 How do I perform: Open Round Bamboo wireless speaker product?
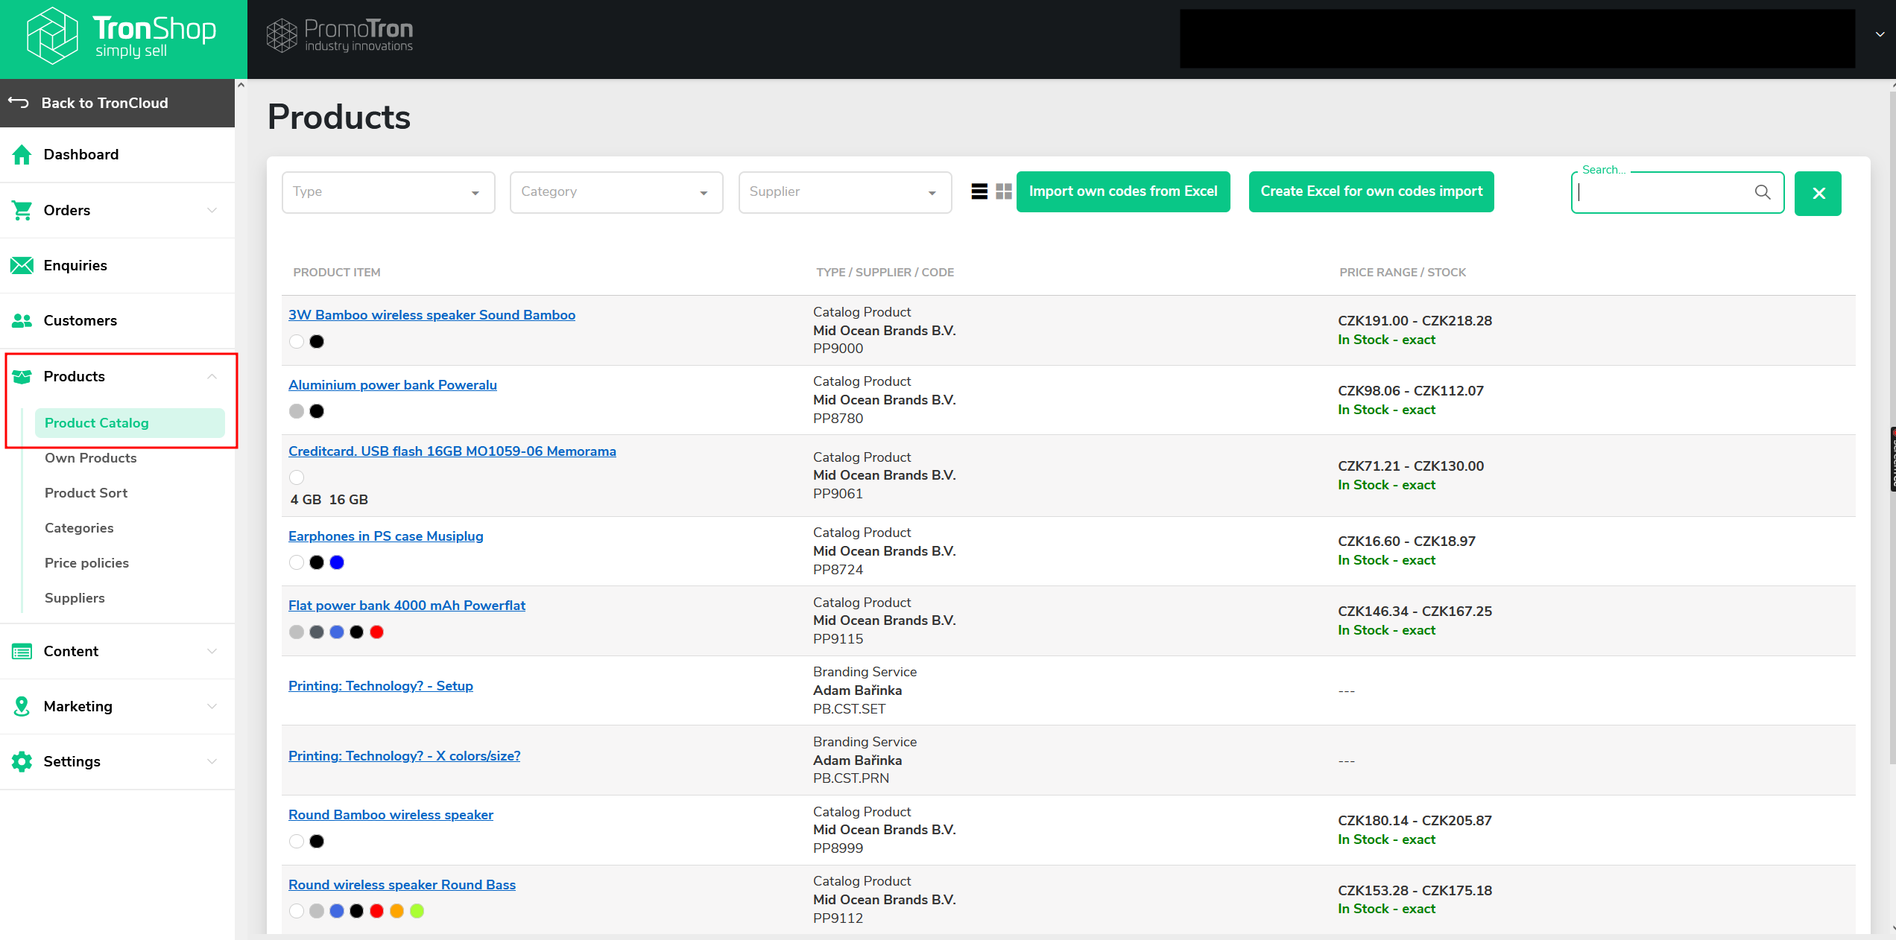click(x=391, y=815)
